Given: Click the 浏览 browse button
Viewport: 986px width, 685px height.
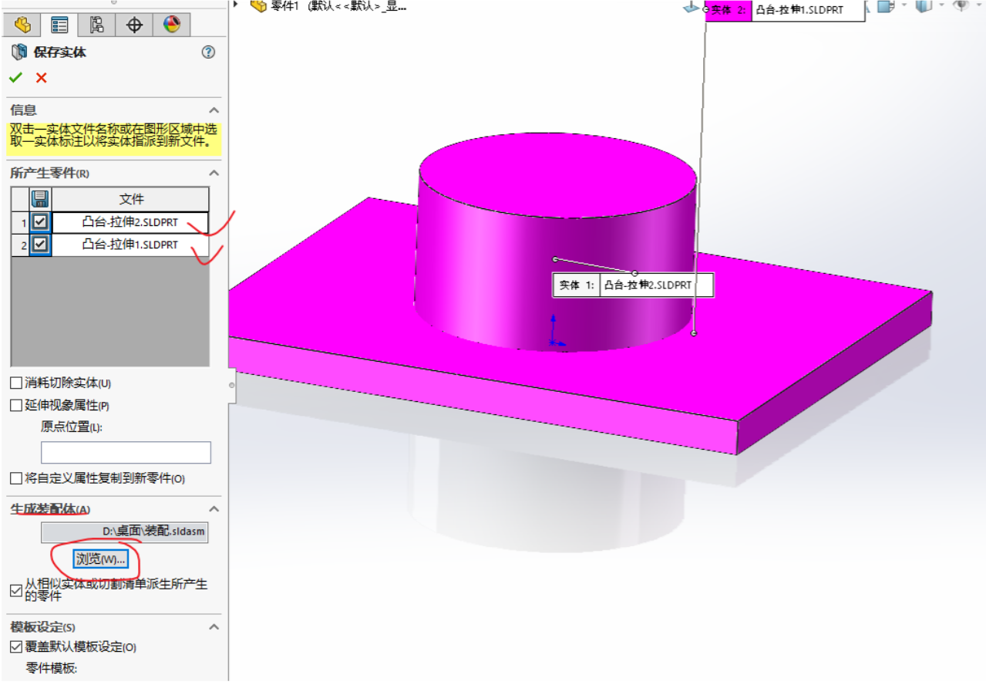Looking at the screenshot, I should [x=101, y=559].
